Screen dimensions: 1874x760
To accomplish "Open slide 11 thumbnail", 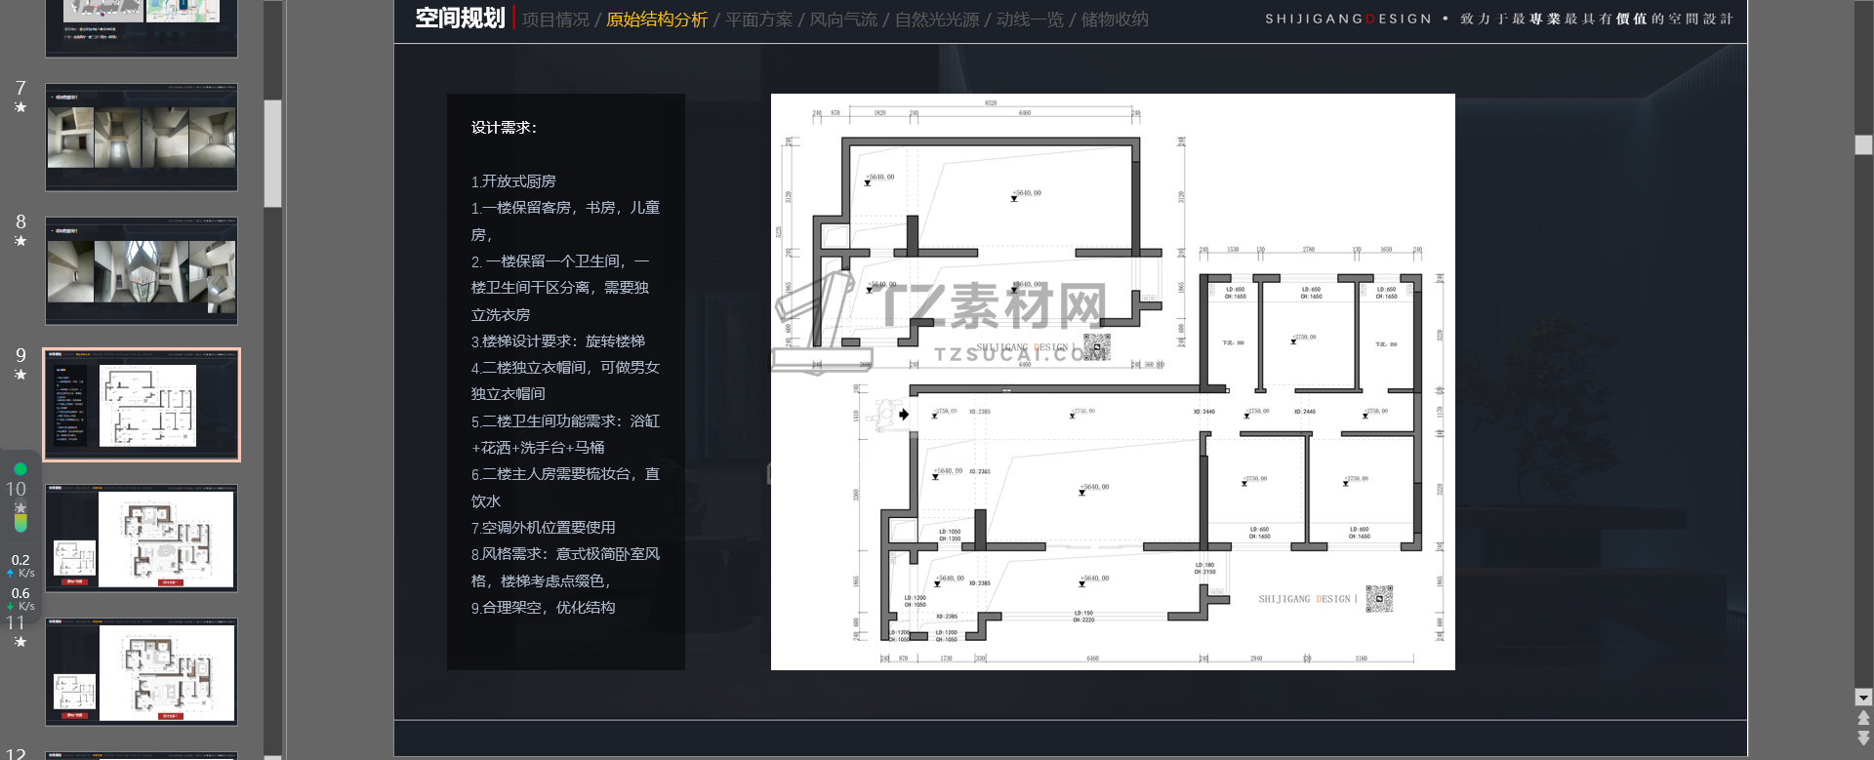I will [x=142, y=672].
